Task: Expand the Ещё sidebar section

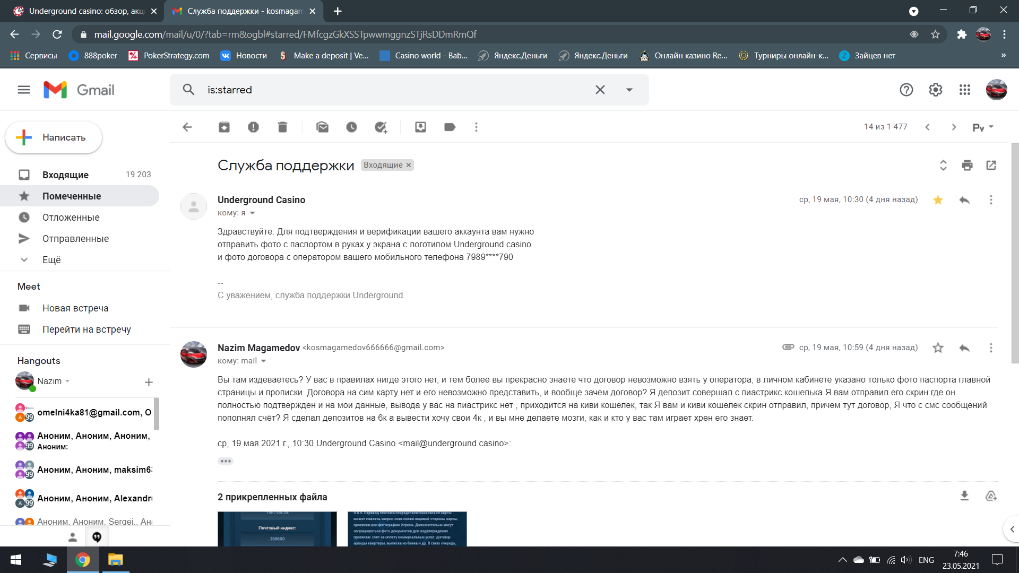Action: [x=51, y=259]
